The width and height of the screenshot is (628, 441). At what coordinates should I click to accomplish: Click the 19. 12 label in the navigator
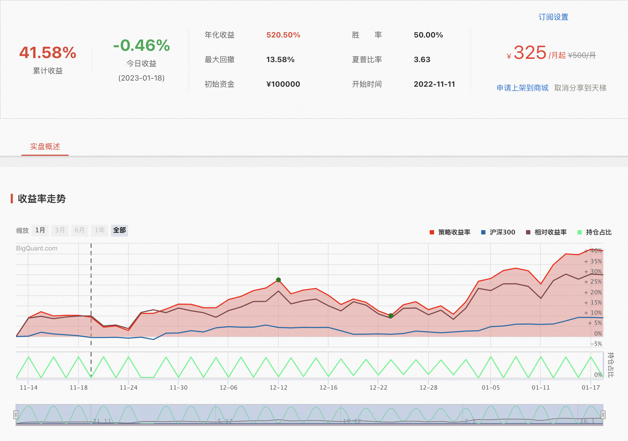(352, 421)
